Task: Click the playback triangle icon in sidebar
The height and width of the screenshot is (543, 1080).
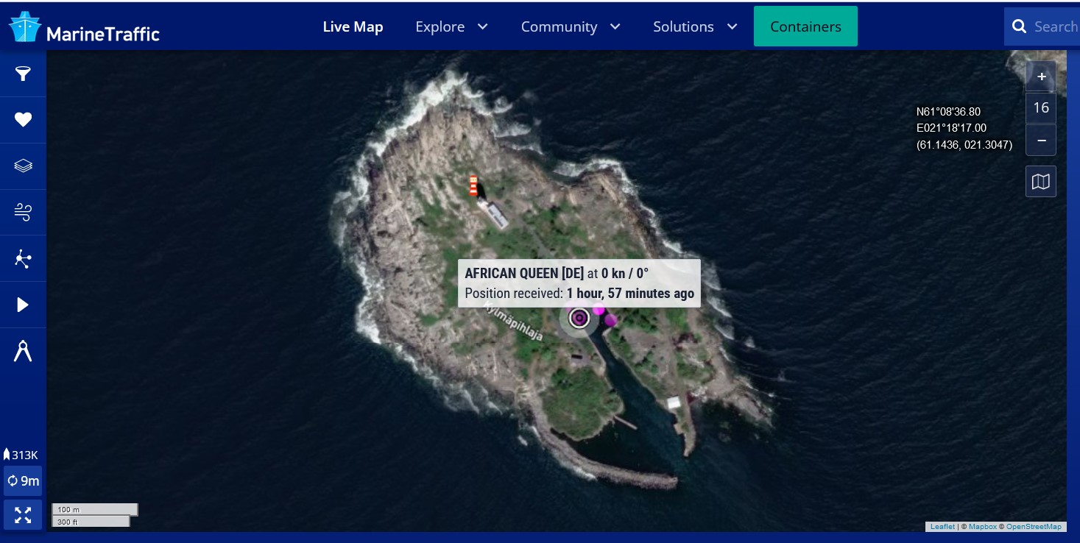Action: coord(23,305)
